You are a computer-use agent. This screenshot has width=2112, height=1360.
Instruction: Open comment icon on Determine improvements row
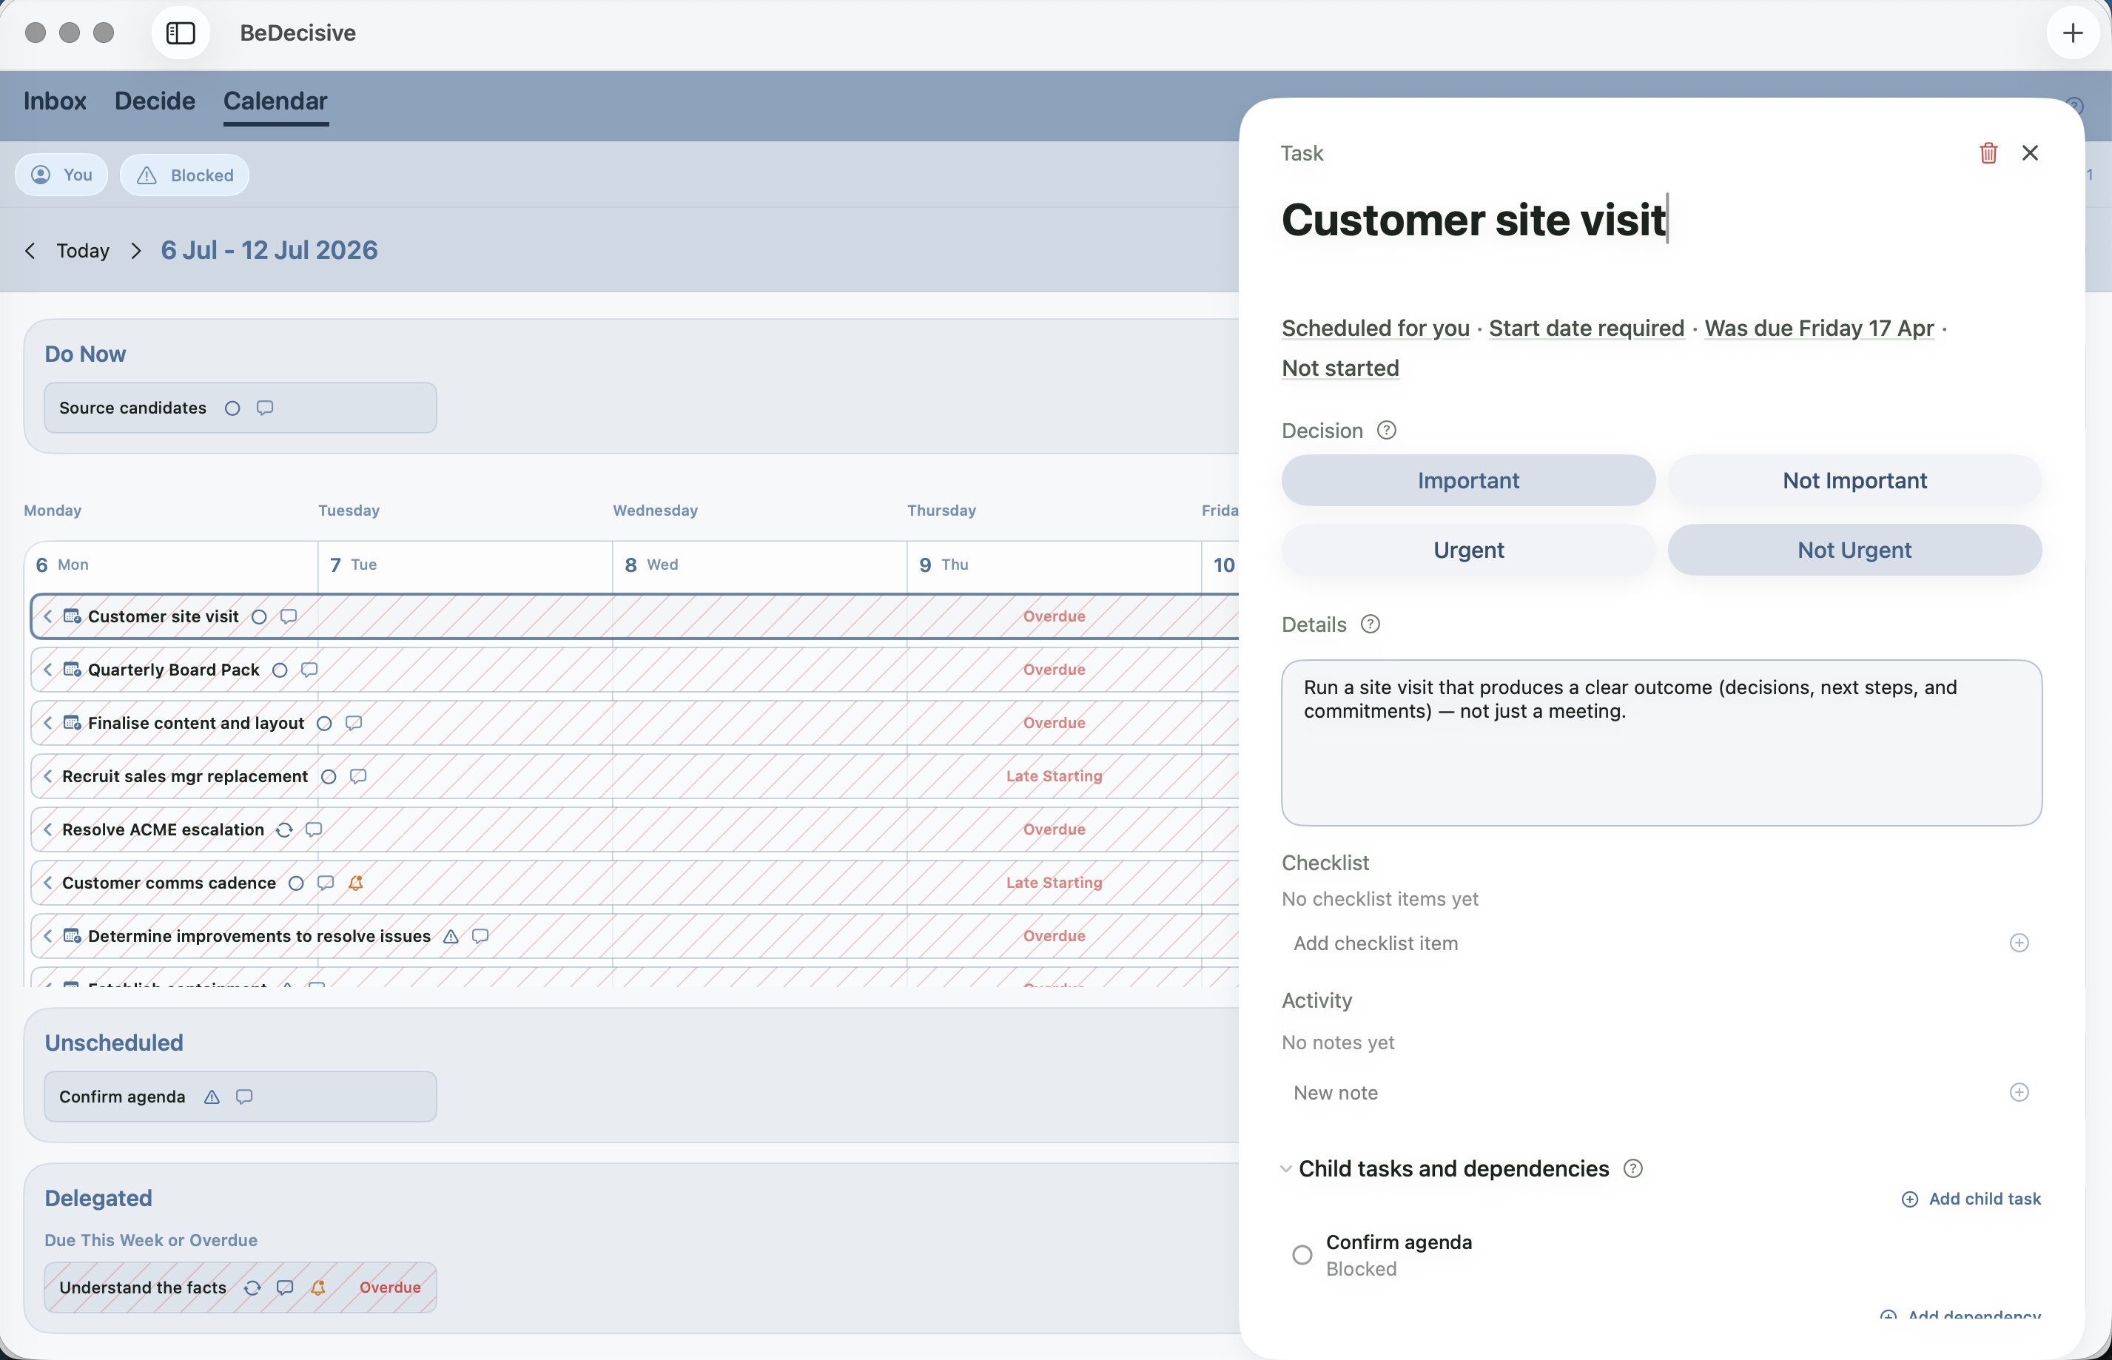point(480,936)
